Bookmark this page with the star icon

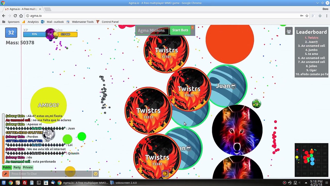(x=307, y=16)
